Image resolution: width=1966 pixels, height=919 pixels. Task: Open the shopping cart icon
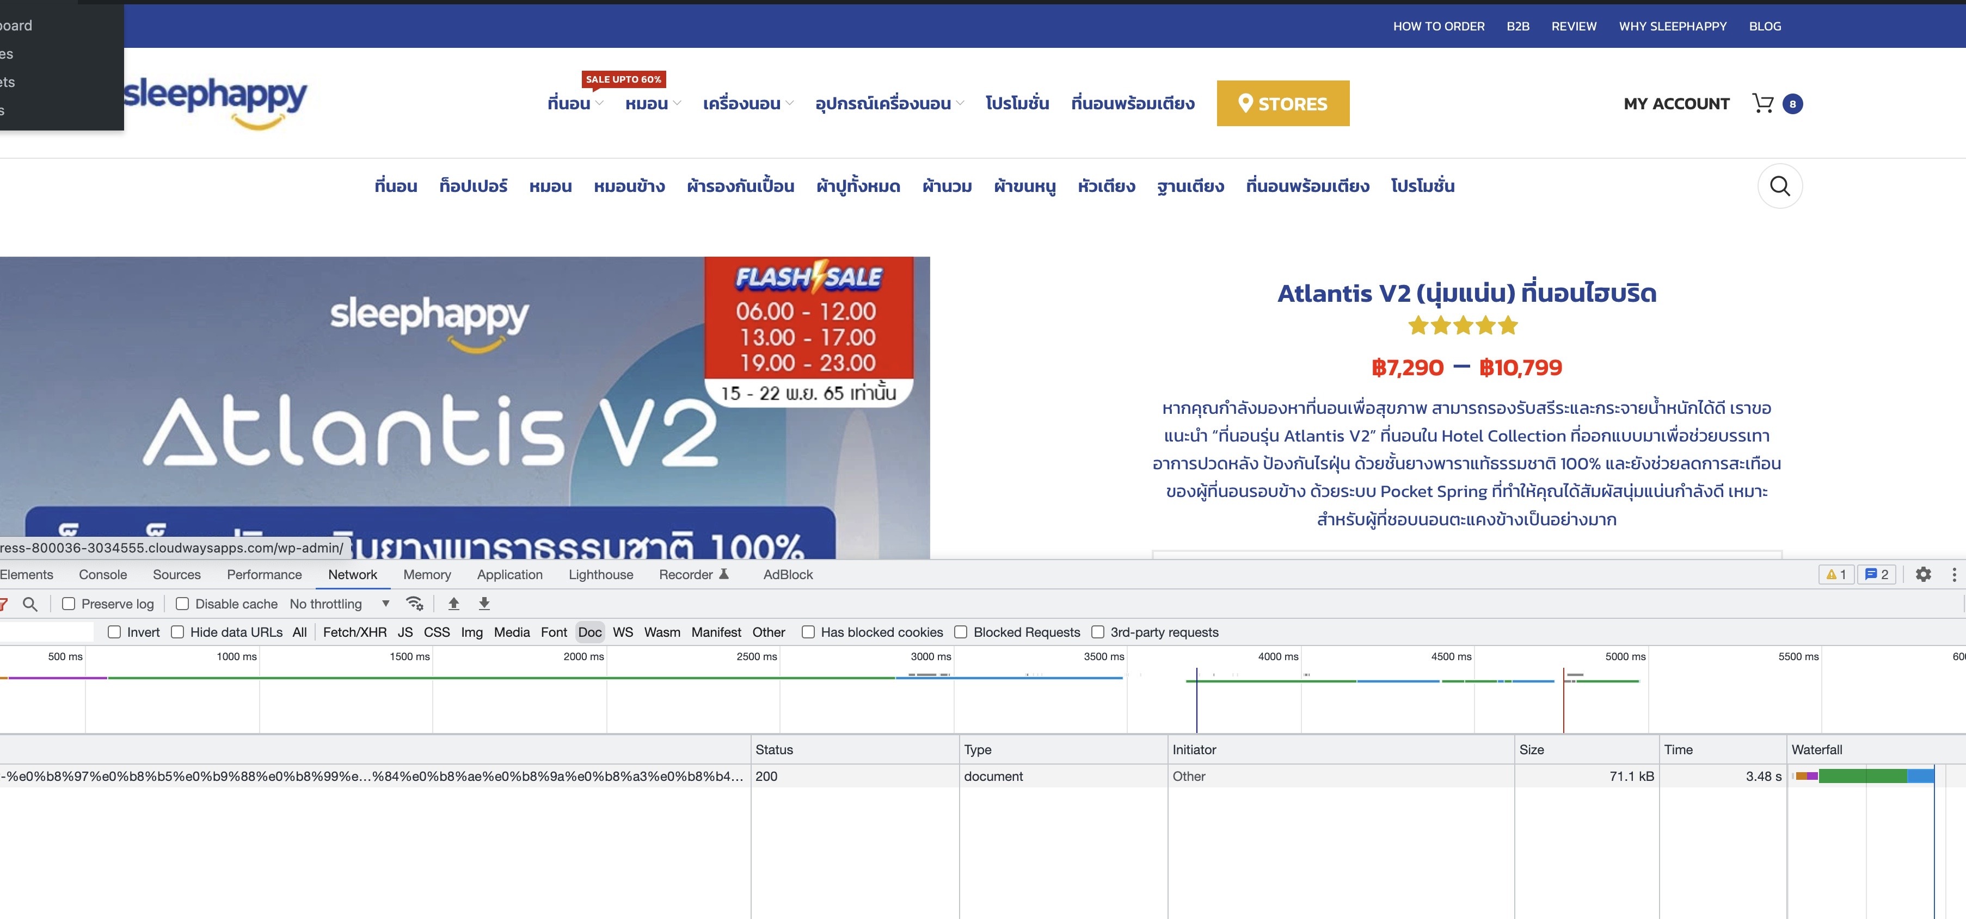point(1762,104)
